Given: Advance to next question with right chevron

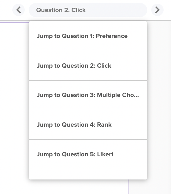Looking at the screenshot, I should tap(157, 10).
